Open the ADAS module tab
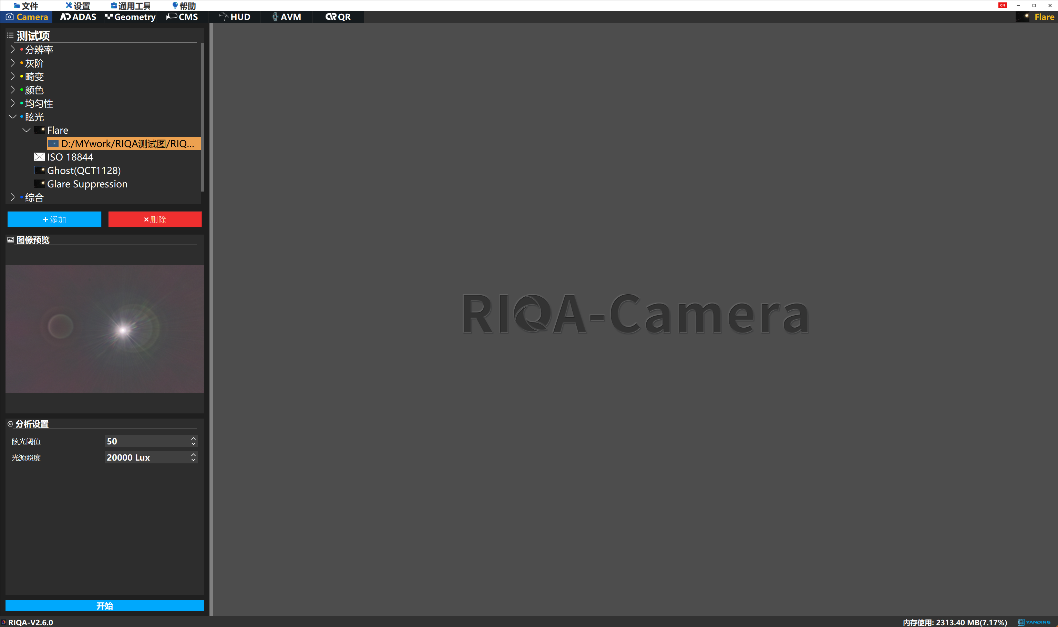The image size is (1058, 627). [78, 17]
